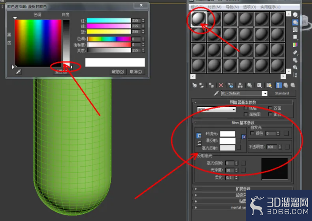Toggle blue ambient/diffuse map lock button
312x221 pixels.
pyautogui.click(x=244, y=137)
